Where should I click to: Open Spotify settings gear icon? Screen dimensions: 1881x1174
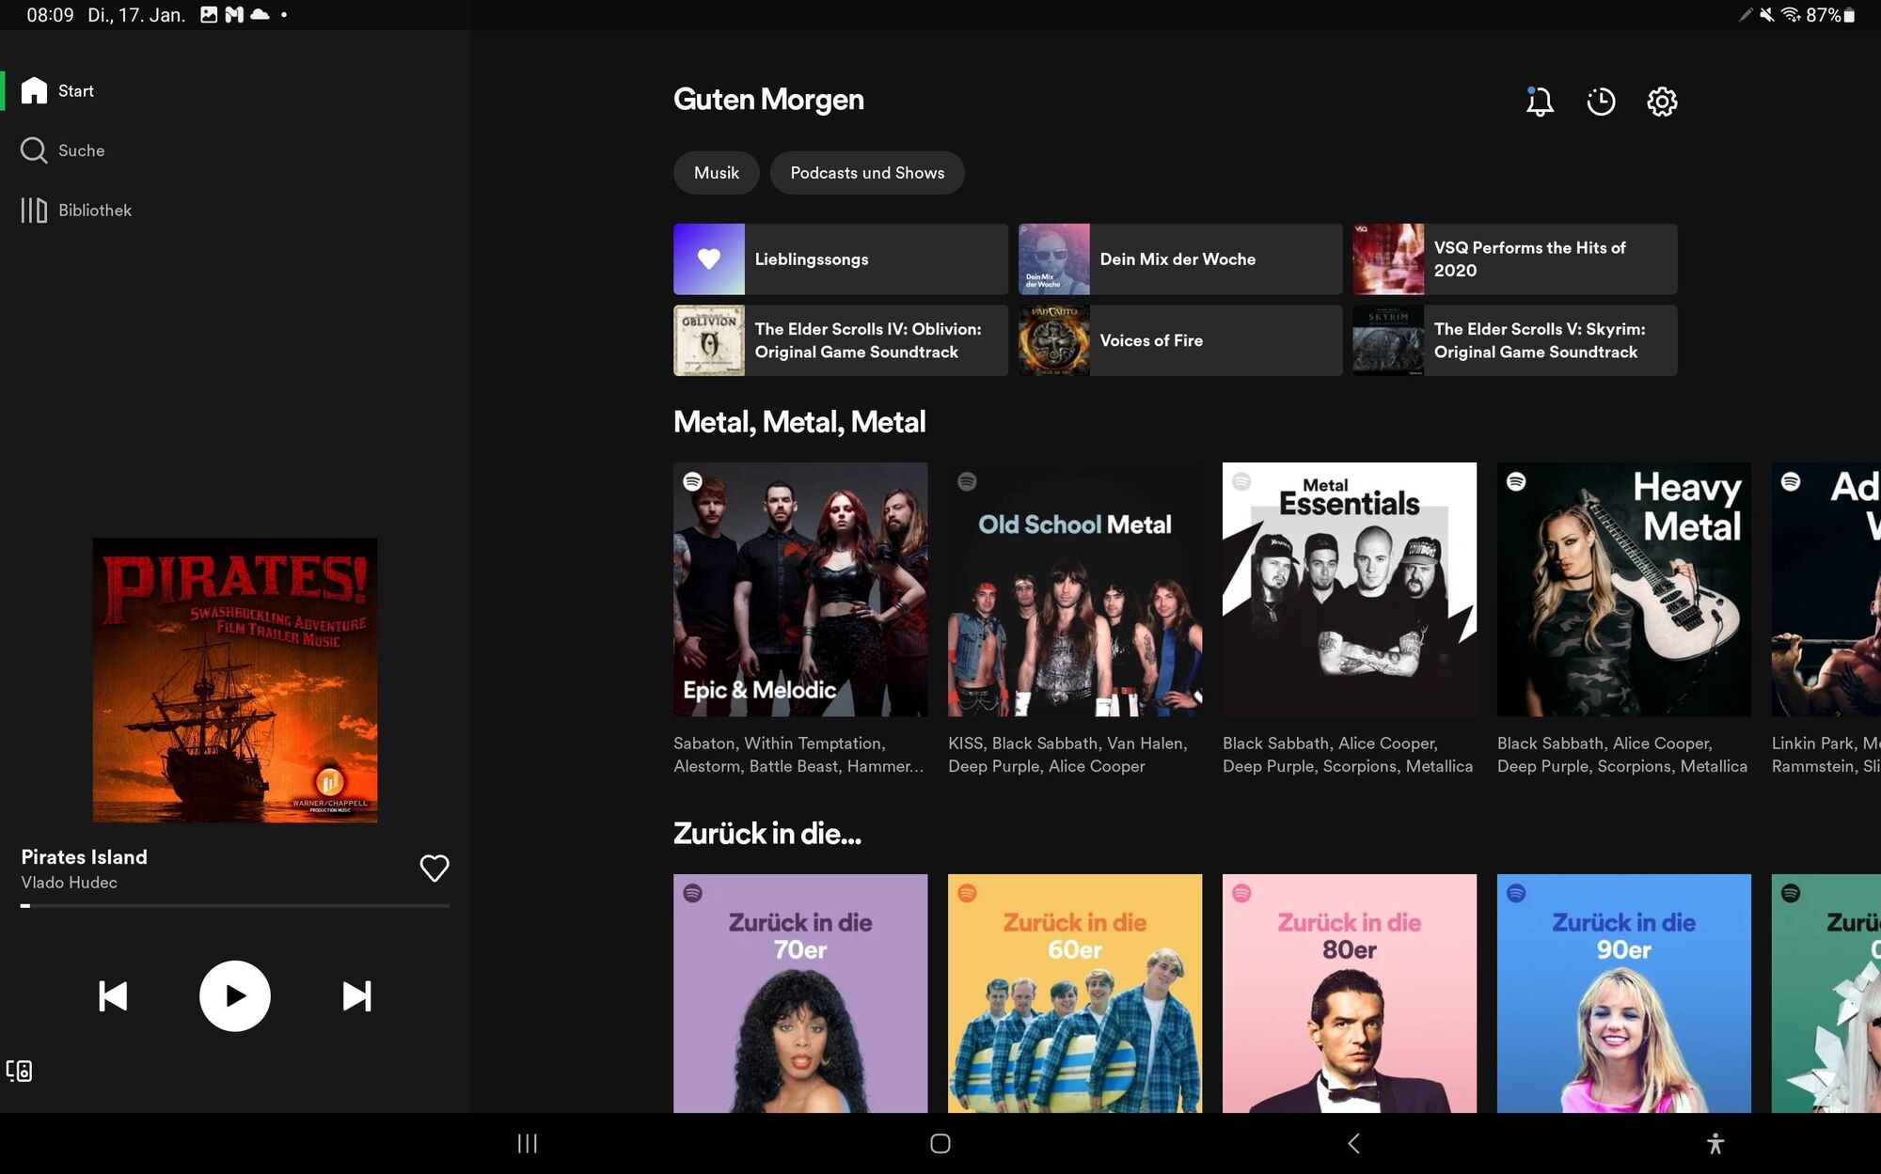click(1662, 102)
